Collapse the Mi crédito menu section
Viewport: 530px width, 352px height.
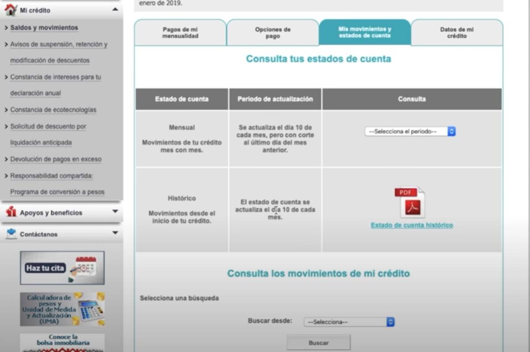pos(115,9)
